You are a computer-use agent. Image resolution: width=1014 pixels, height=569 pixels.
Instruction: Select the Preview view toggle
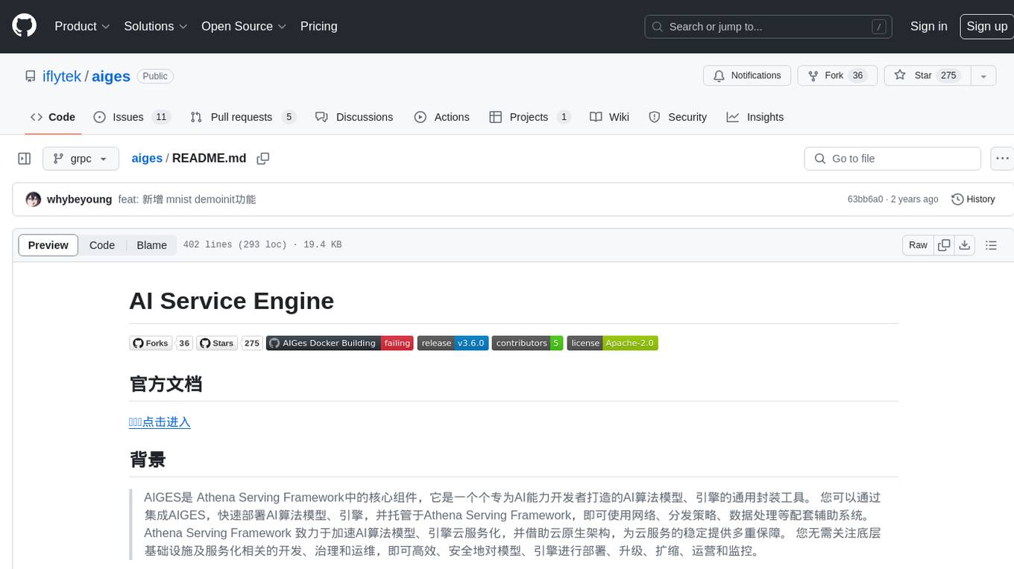tap(48, 245)
